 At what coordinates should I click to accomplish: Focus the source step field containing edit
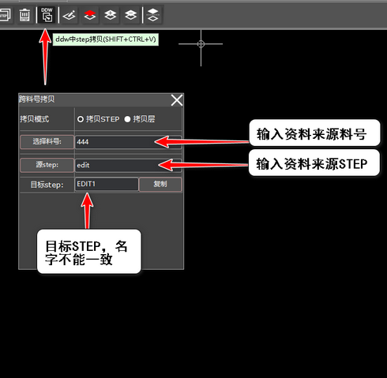pos(128,165)
